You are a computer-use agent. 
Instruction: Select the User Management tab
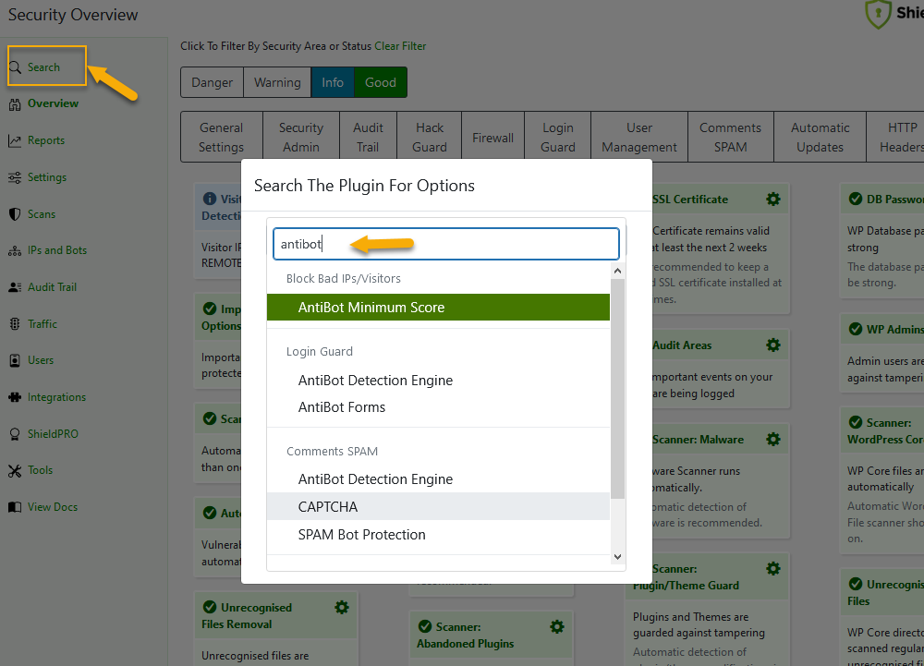638,137
